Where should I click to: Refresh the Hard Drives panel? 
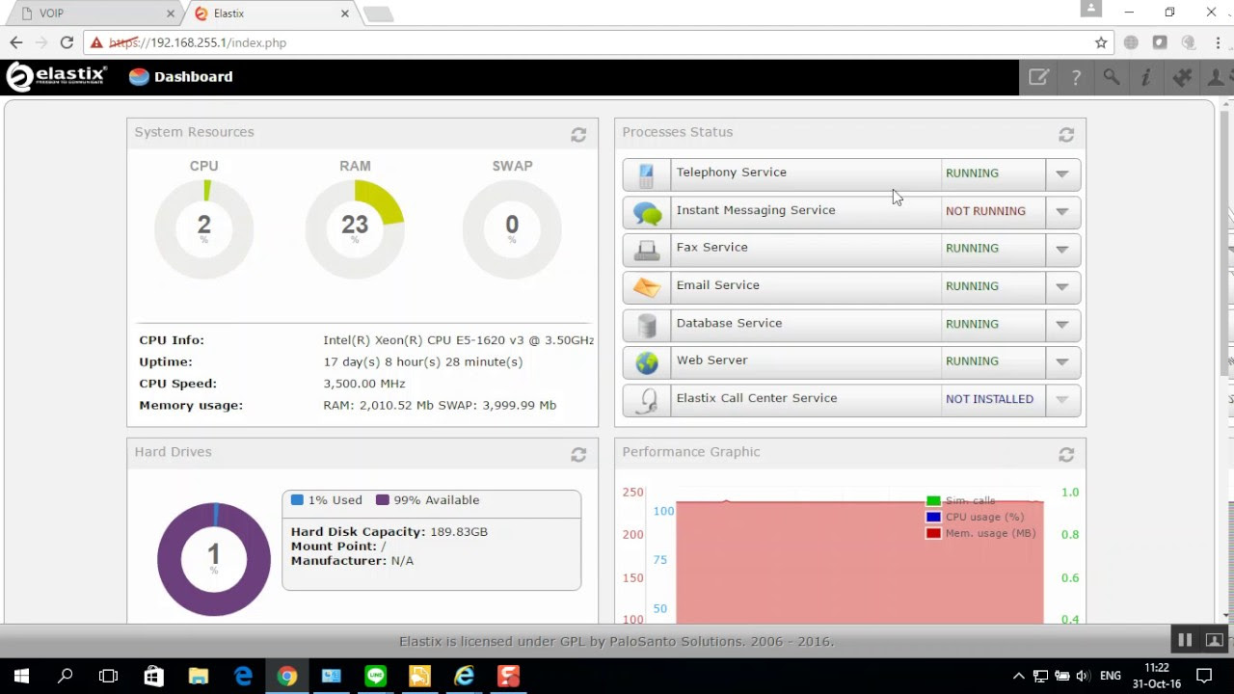point(578,455)
